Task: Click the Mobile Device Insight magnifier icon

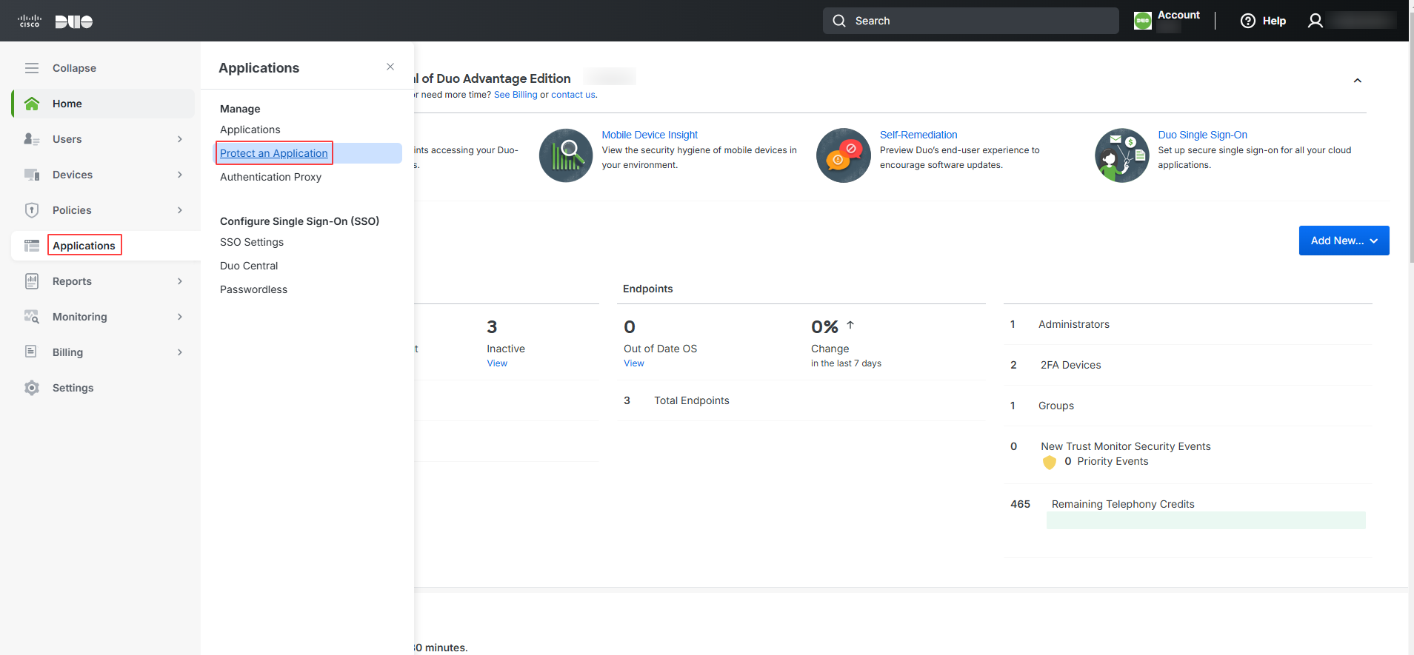Action: [566, 155]
